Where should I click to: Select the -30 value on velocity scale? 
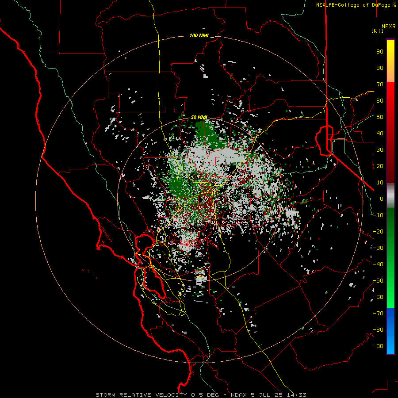pos(378,248)
